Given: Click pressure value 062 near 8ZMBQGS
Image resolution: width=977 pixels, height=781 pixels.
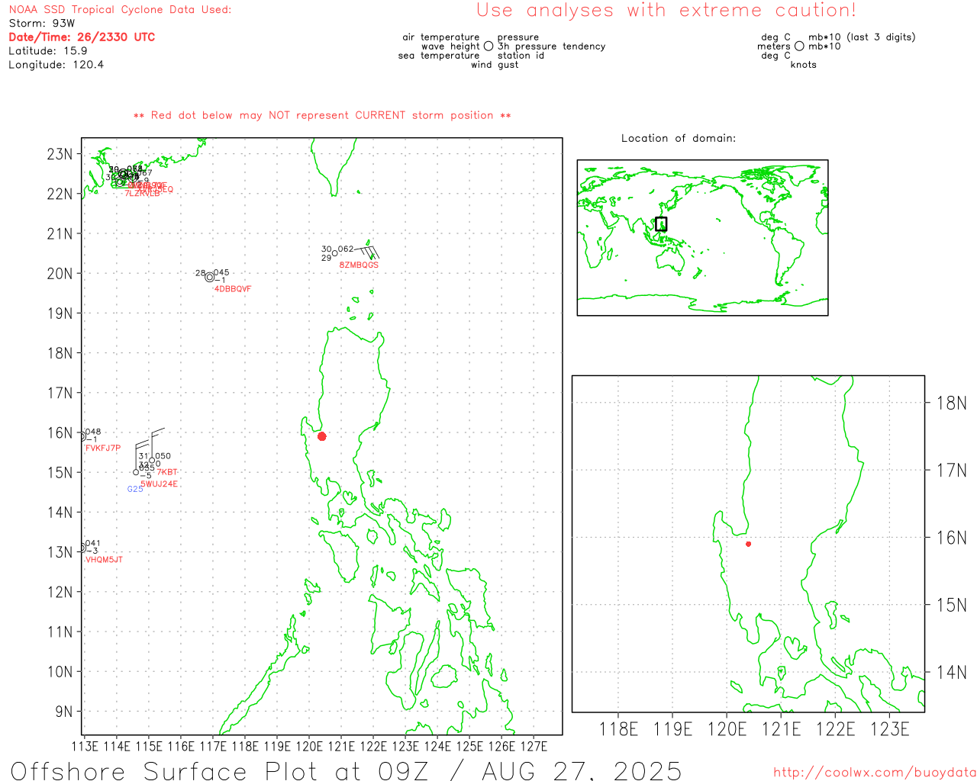Looking at the screenshot, I should click(346, 249).
